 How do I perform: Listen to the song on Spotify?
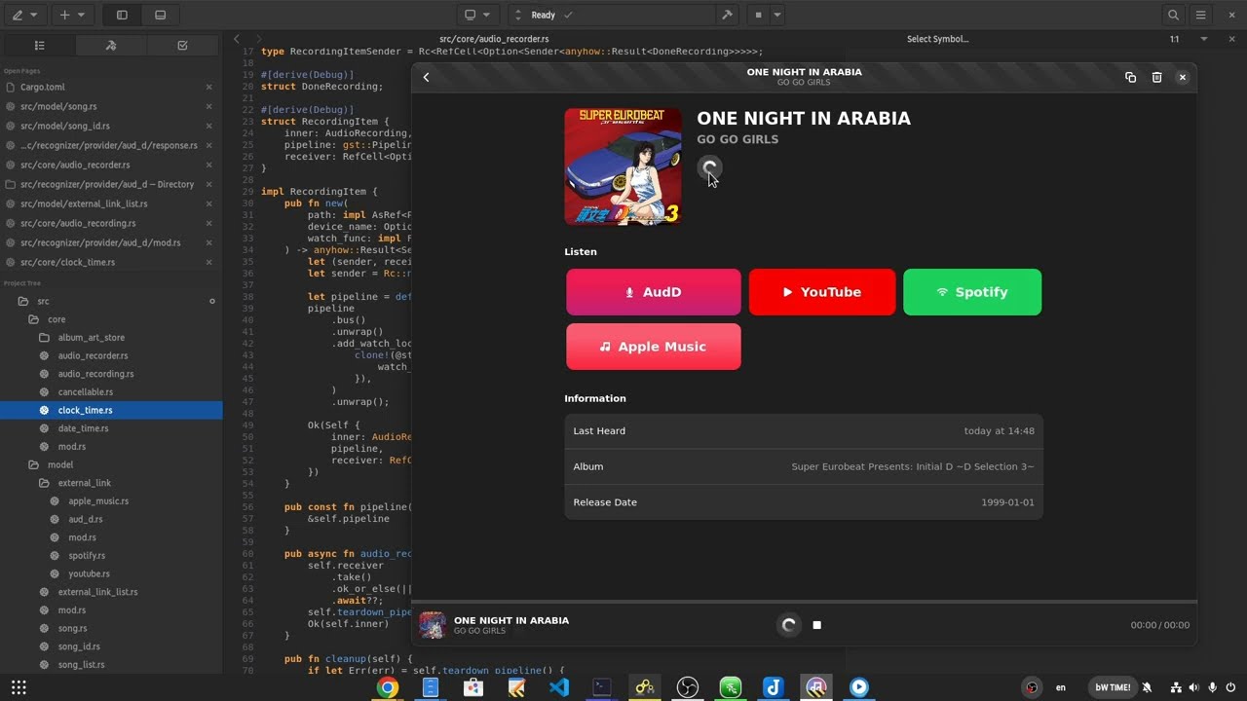(x=972, y=292)
